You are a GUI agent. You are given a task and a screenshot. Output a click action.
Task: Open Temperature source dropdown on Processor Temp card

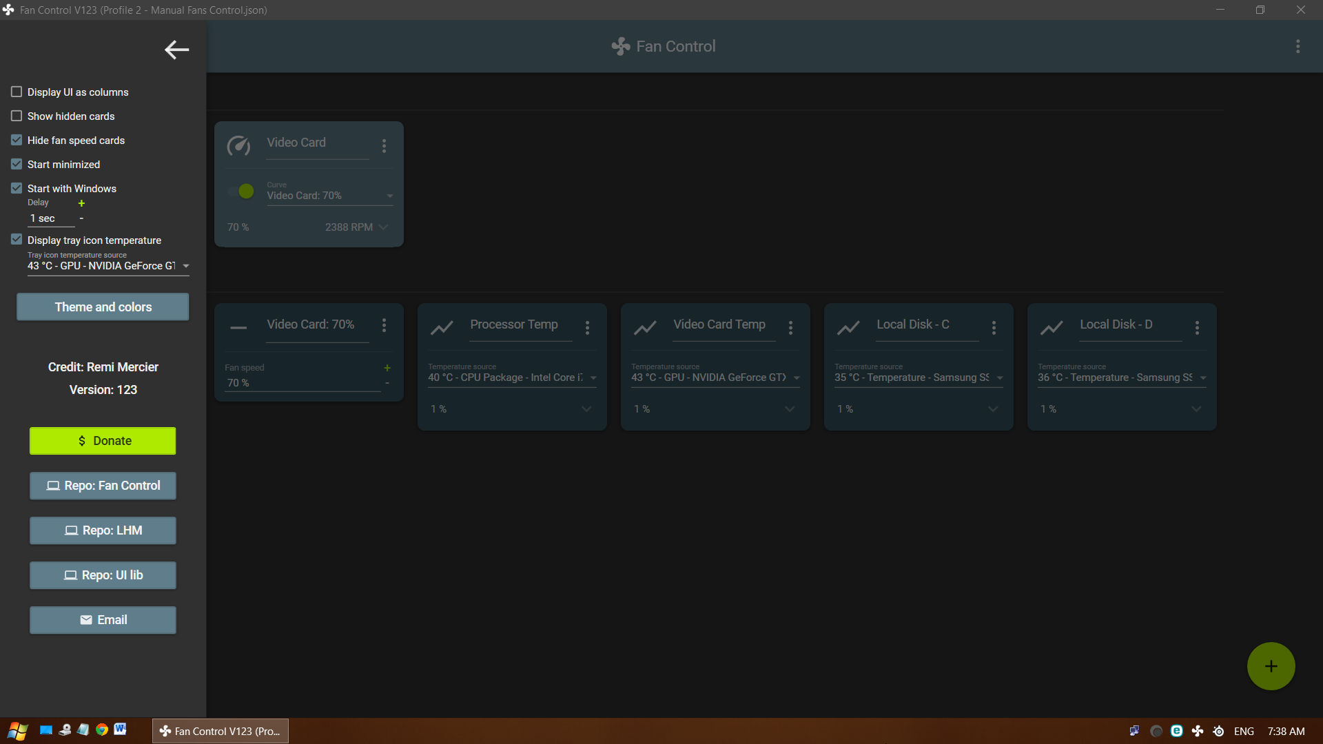pyautogui.click(x=593, y=378)
